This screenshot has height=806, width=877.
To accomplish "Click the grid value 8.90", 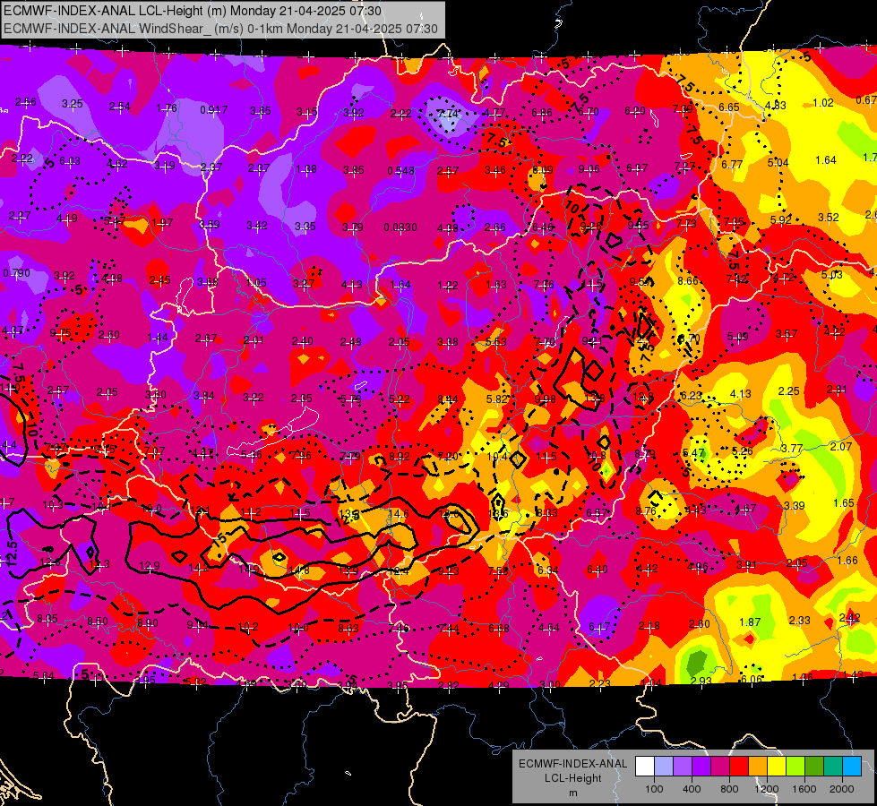I will 148,623.
